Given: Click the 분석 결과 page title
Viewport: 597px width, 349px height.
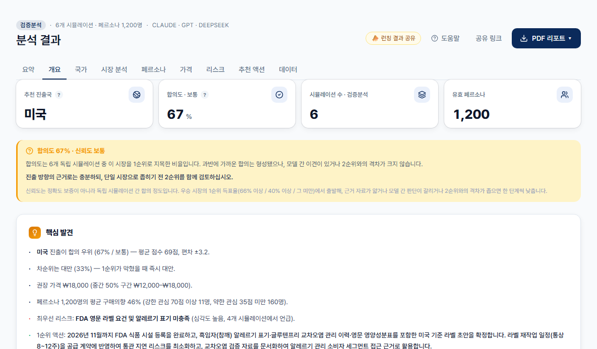Looking at the screenshot, I should tap(38, 40).
